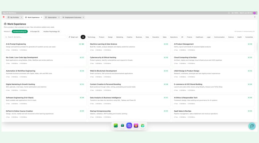259x143 pixels.
Task: Switch to Employment Outcomes tab
Action: [73, 17]
